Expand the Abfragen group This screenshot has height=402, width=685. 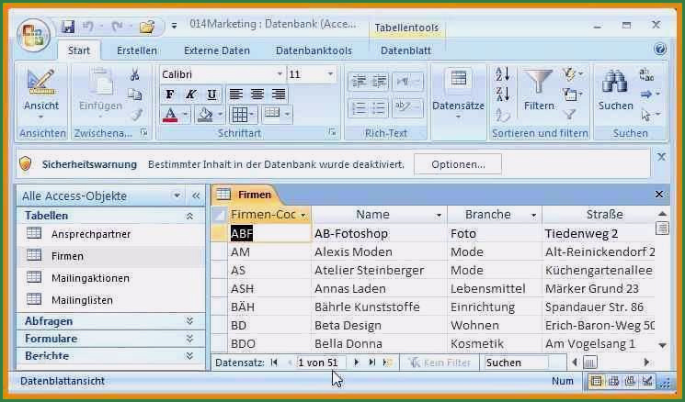coord(190,321)
